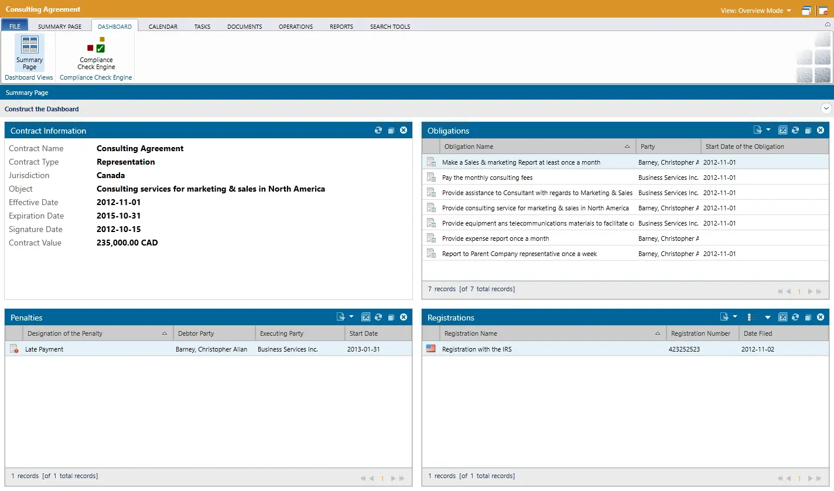Open the View: Overview Mode dropdown

[756, 11]
